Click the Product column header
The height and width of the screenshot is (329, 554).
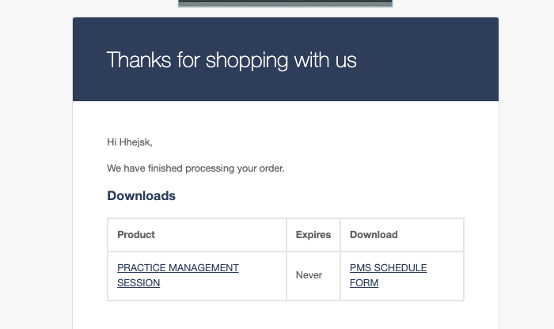[x=136, y=235]
